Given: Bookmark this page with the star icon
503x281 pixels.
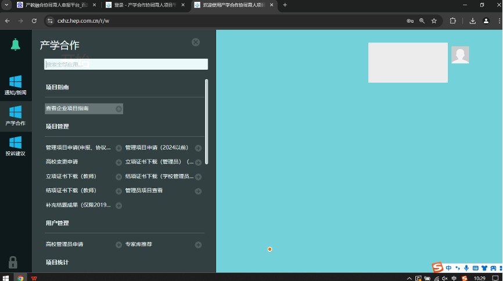Looking at the screenshot, I should (x=434, y=21).
